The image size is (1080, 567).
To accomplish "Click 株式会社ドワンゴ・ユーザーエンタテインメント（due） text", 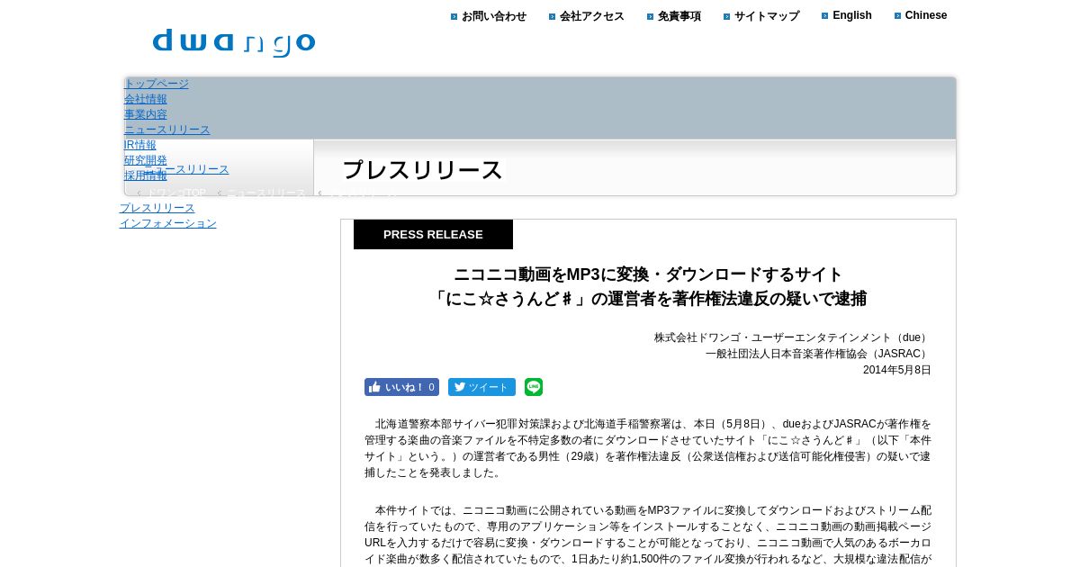I will [793, 337].
